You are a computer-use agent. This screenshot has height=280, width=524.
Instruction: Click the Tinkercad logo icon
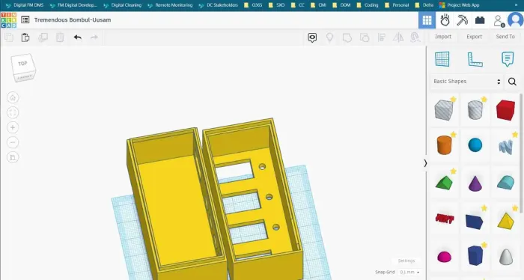(8, 20)
